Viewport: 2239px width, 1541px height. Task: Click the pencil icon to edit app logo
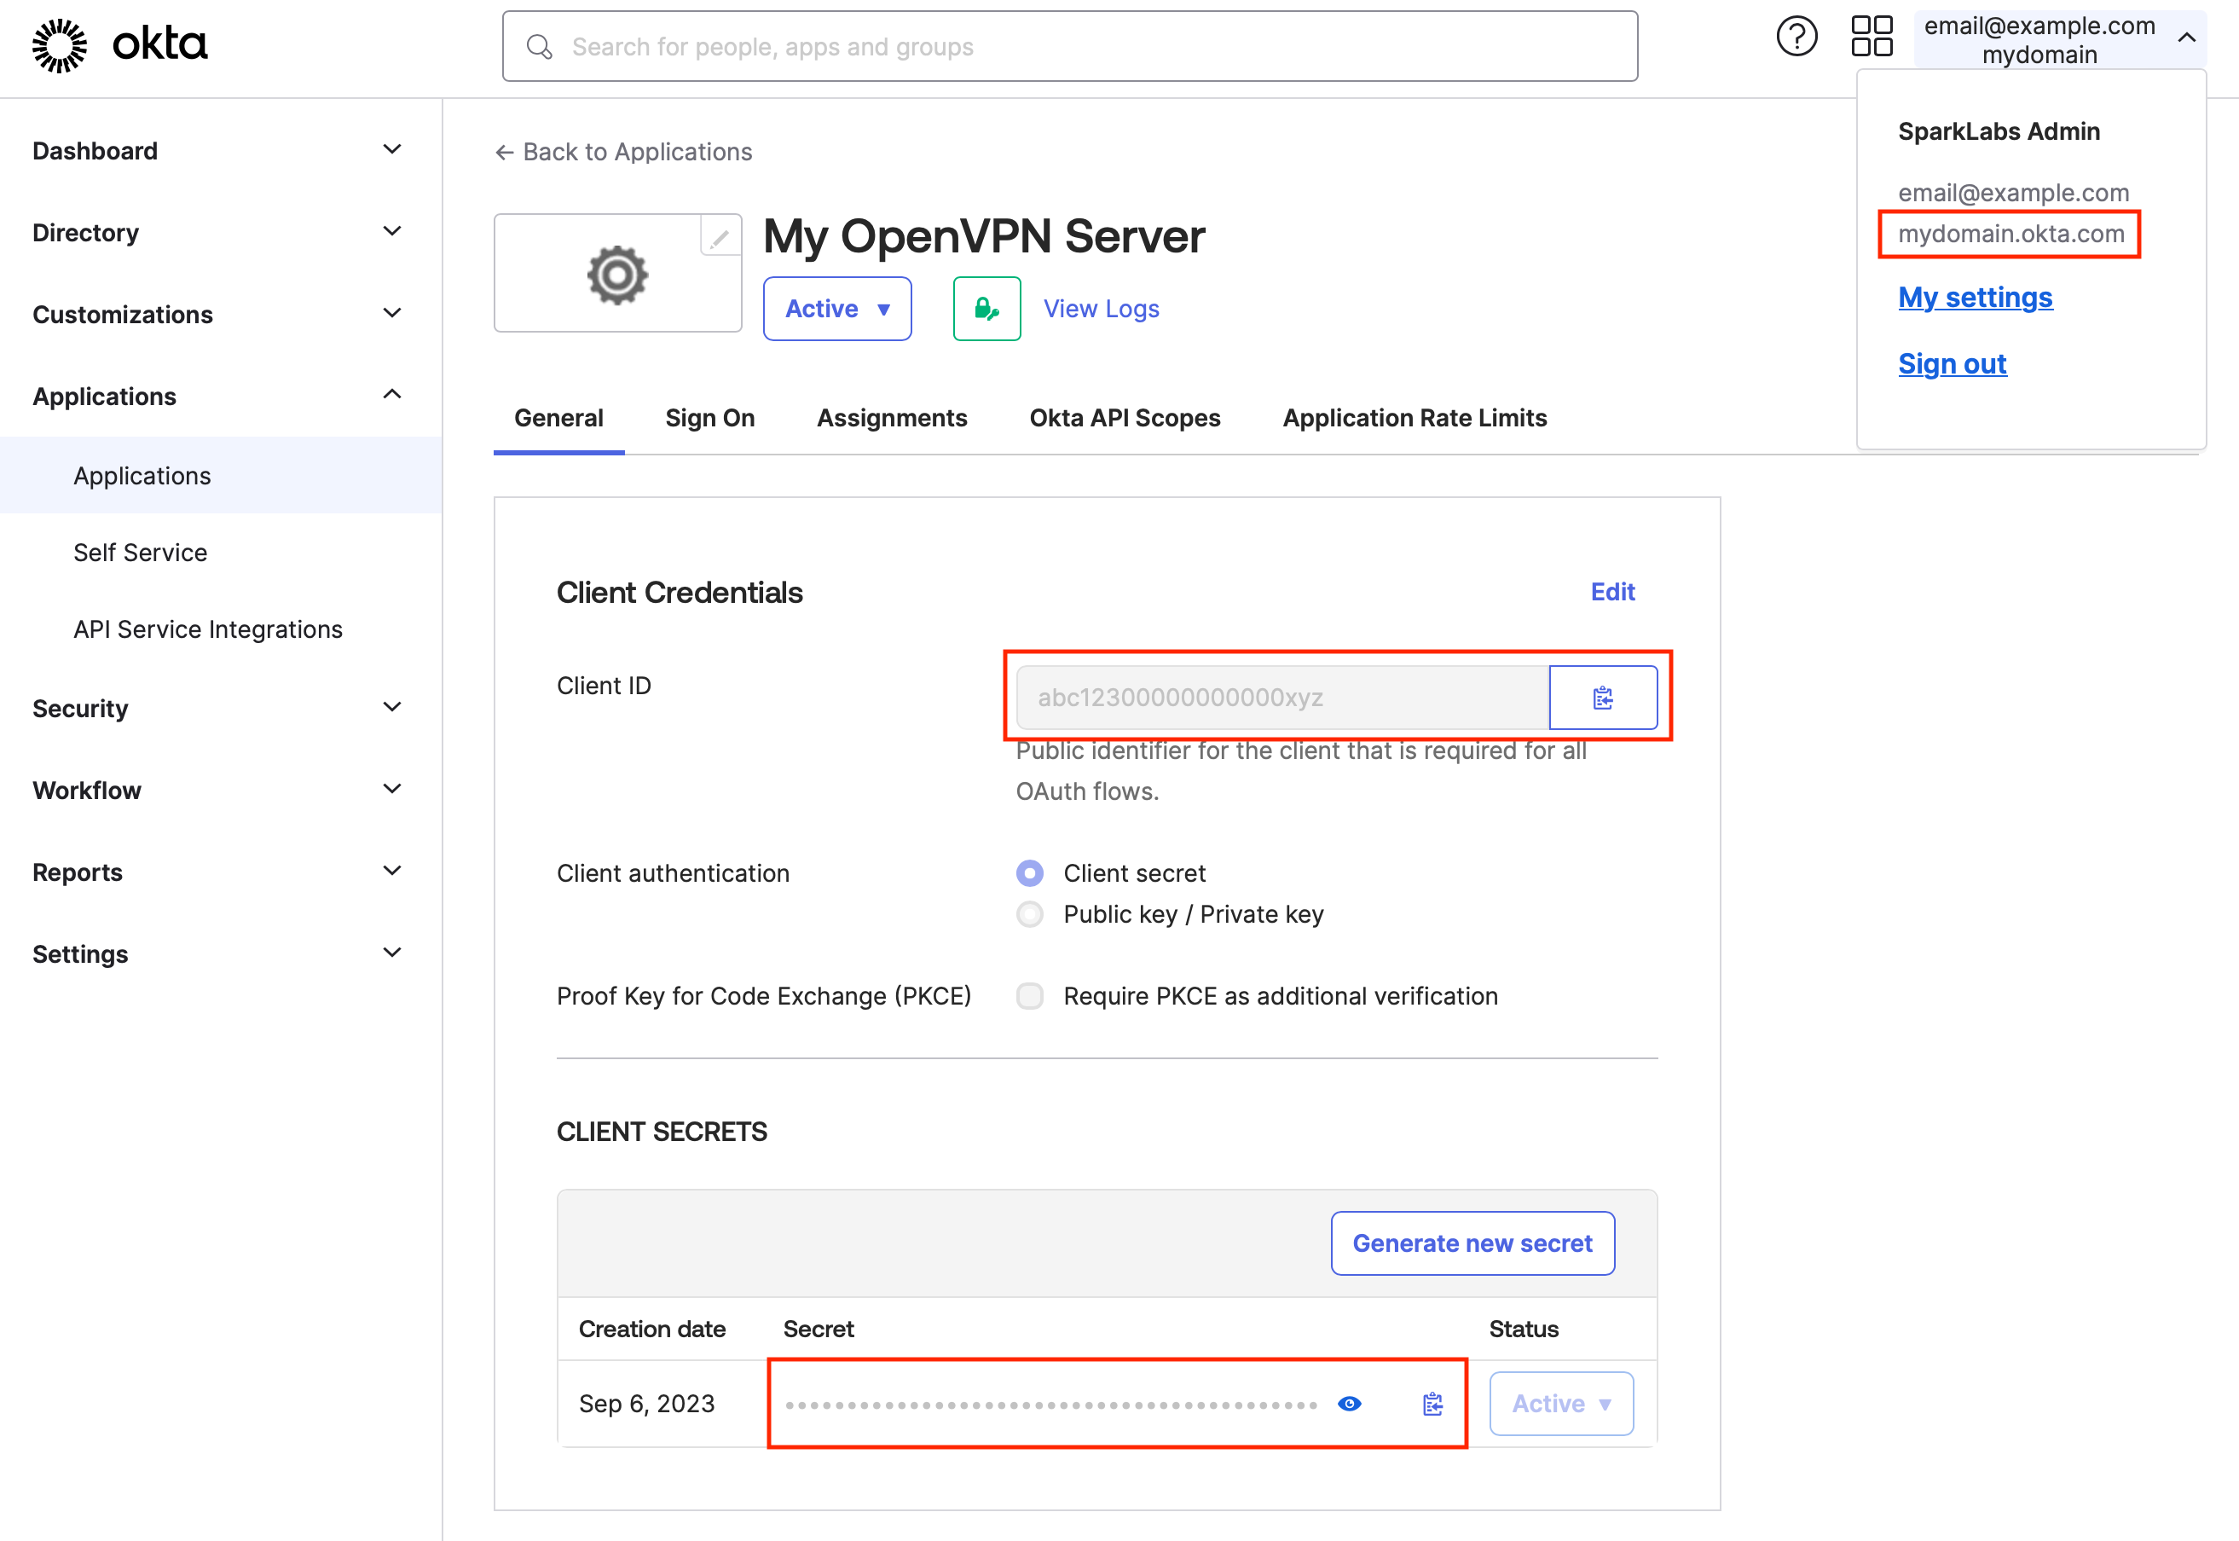[720, 236]
